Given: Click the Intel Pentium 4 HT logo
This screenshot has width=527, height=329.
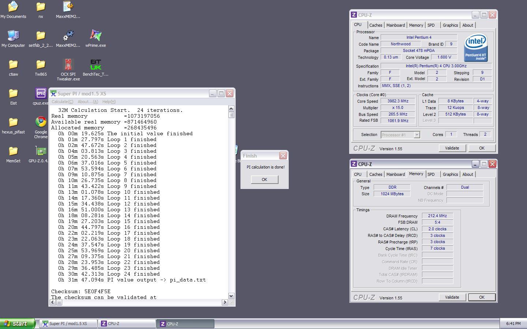Looking at the screenshot, I should (x=476, y=48).
